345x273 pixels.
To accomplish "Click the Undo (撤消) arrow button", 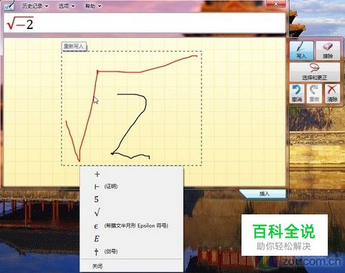I will [297, 94].
